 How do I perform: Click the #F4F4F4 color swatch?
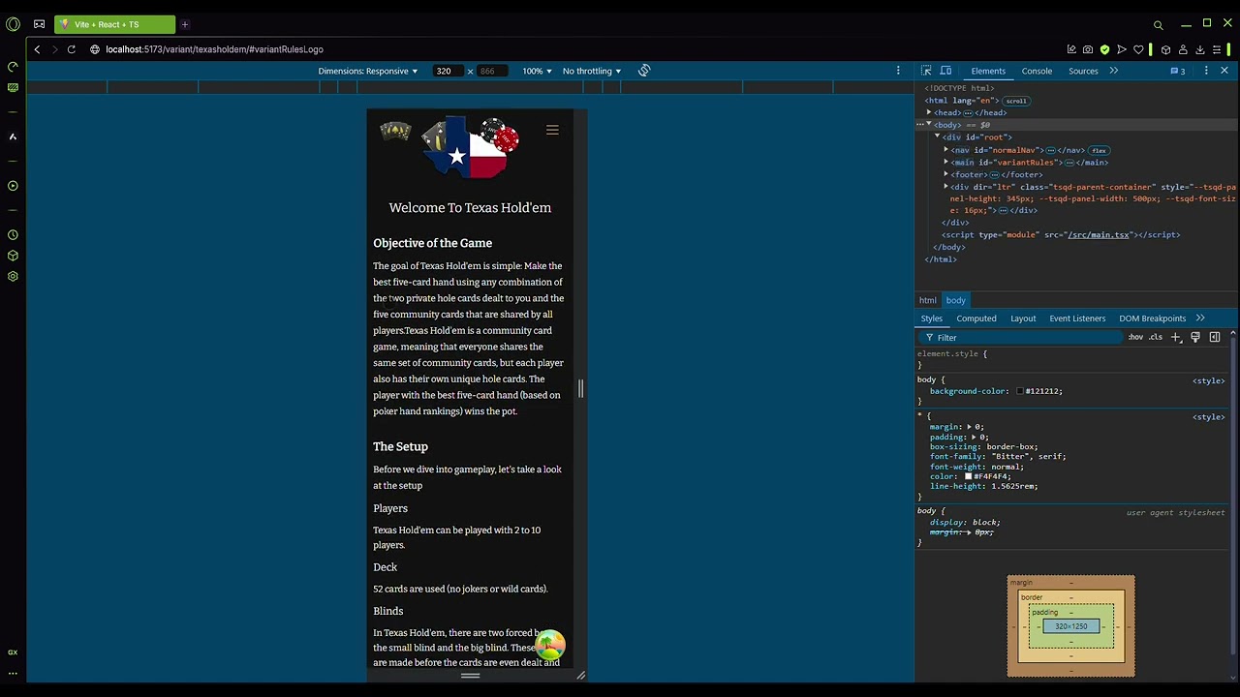968,476
